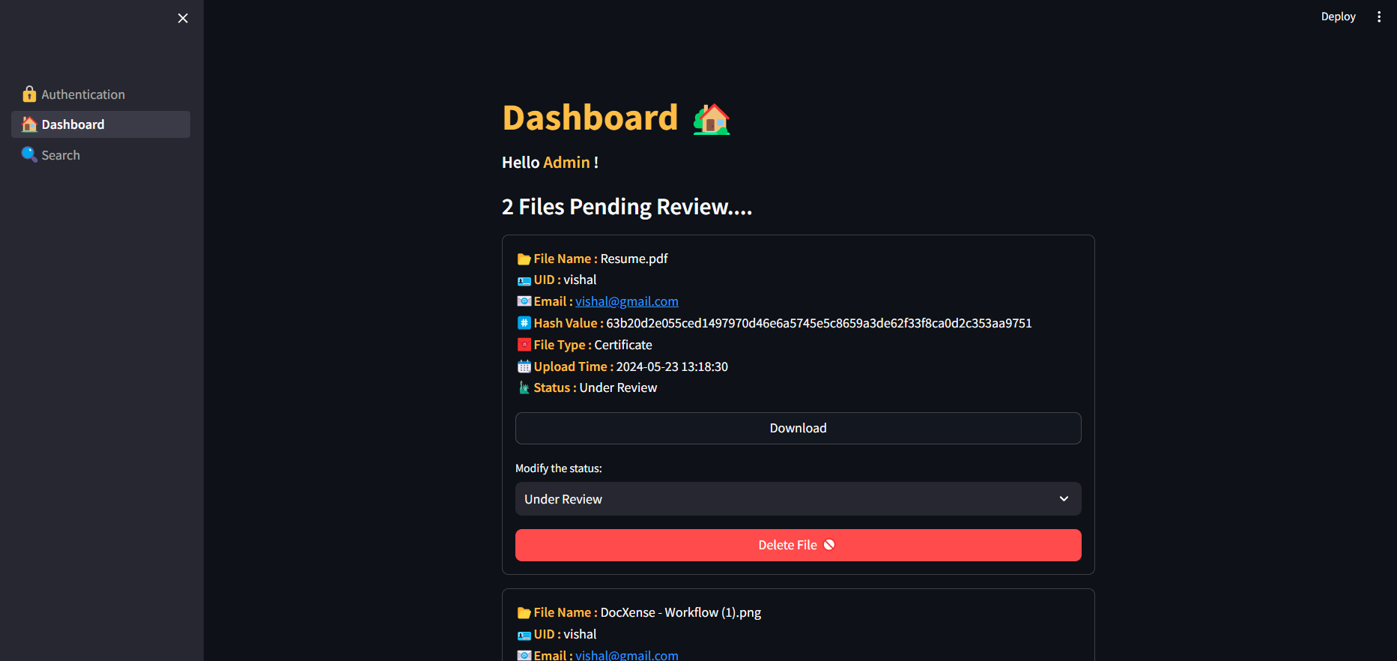The image size is (1397, 661).
Task: Open the Authentication page
Action: (x=100, y=94)
